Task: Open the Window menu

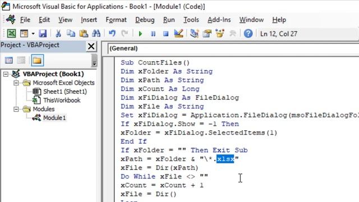Action: (x=251, y=20)
